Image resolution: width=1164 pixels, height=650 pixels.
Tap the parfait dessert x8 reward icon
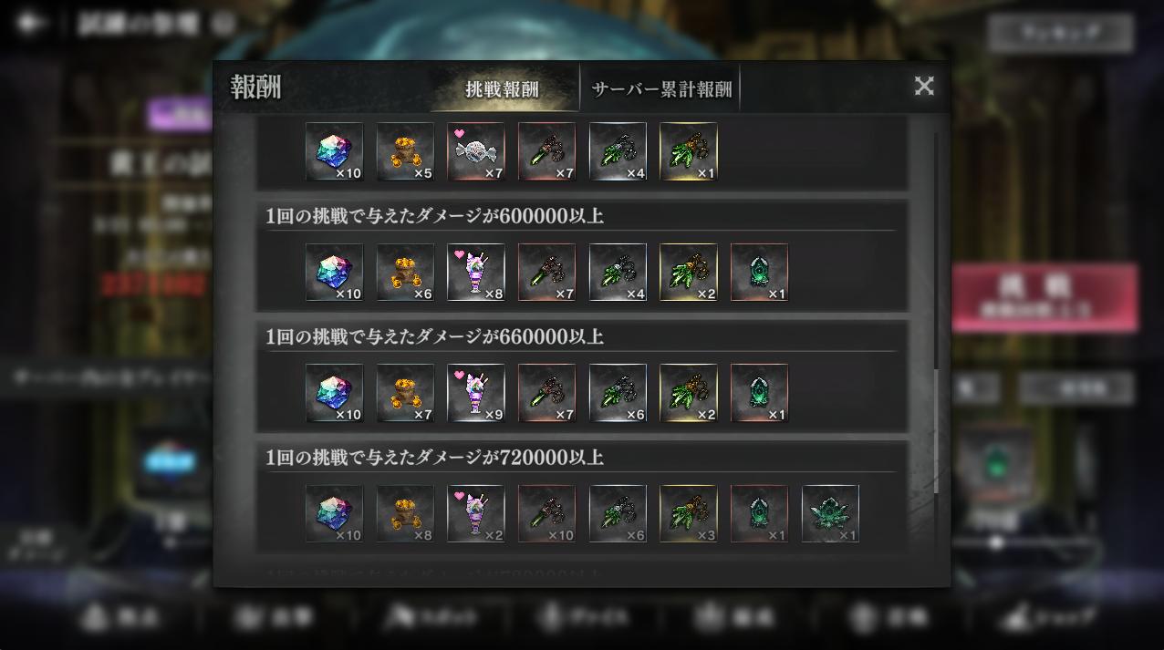coord(476,272)
